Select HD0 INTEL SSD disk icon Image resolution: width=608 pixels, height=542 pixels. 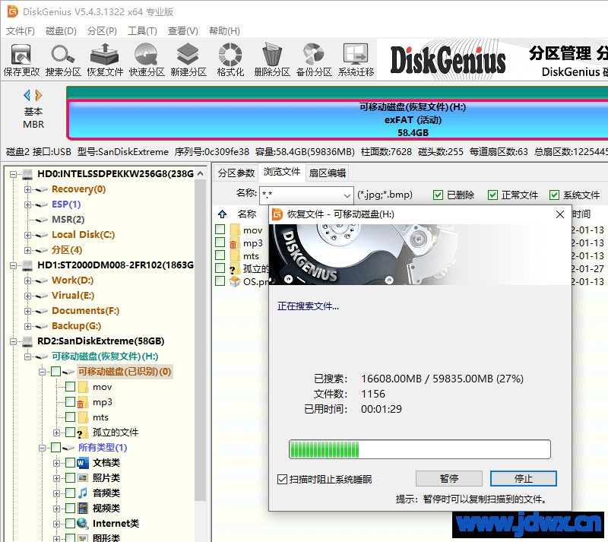(x=27, y=174)
